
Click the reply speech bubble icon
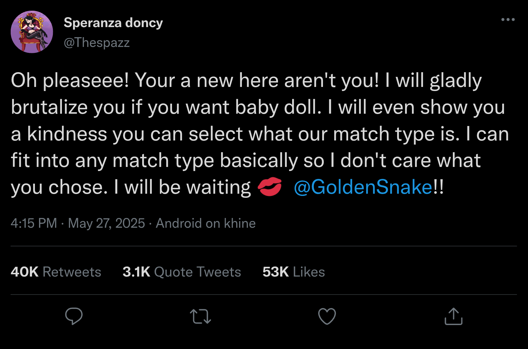coord(74,316)
